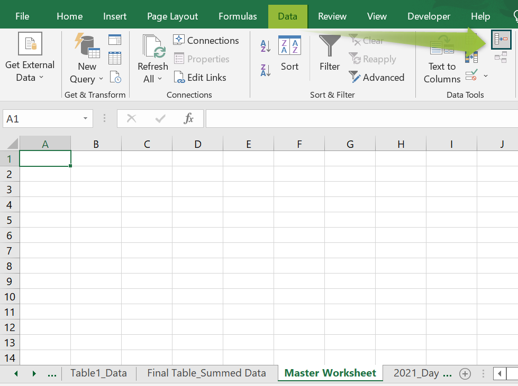Screen dimensions: 518x386
Task: Click the New Query database icon
Action: [x=87, y=45]
